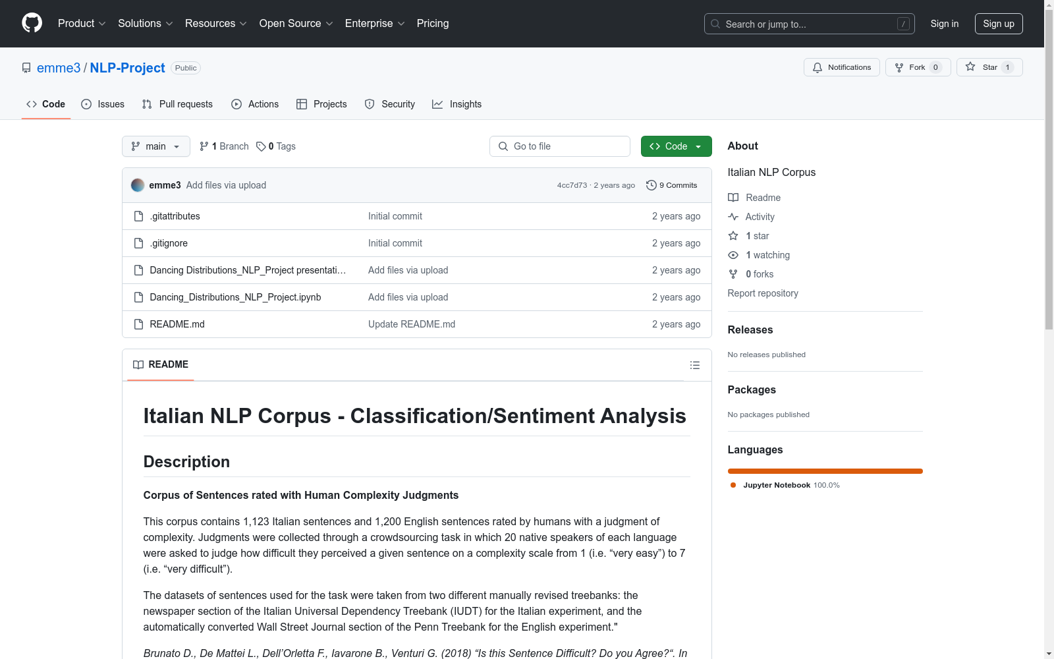Click the file icon for .gitignore
Image resolution: width=1054 pixels, height=659 pixels.
pyautogui.click(x=138, y=243)
